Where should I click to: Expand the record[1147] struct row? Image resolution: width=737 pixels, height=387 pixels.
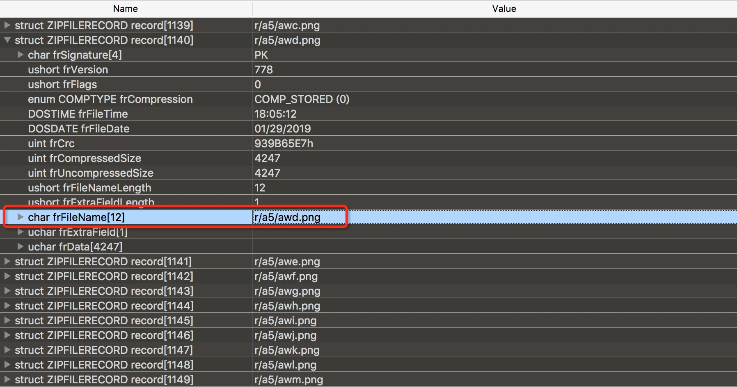pyautogui.click(x=7, y=350)
